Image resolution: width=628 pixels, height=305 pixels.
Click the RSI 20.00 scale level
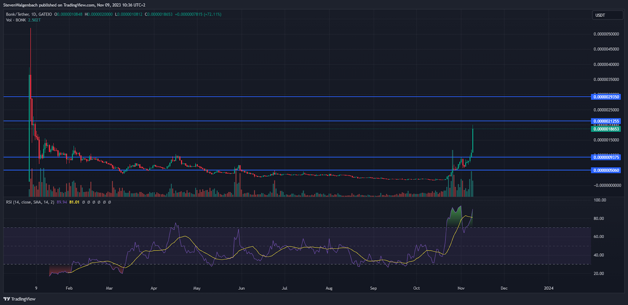[599, 273]
